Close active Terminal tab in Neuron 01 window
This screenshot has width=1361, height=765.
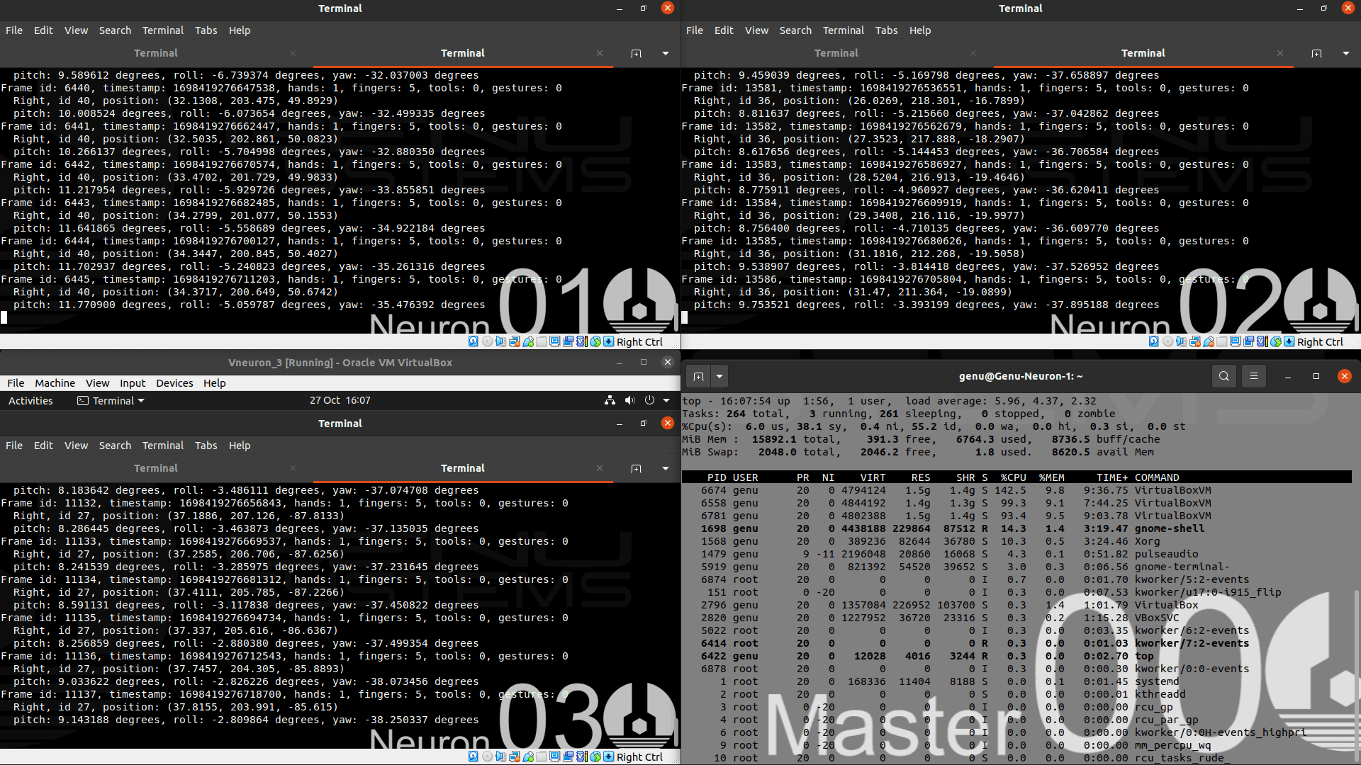coord(600,53)
